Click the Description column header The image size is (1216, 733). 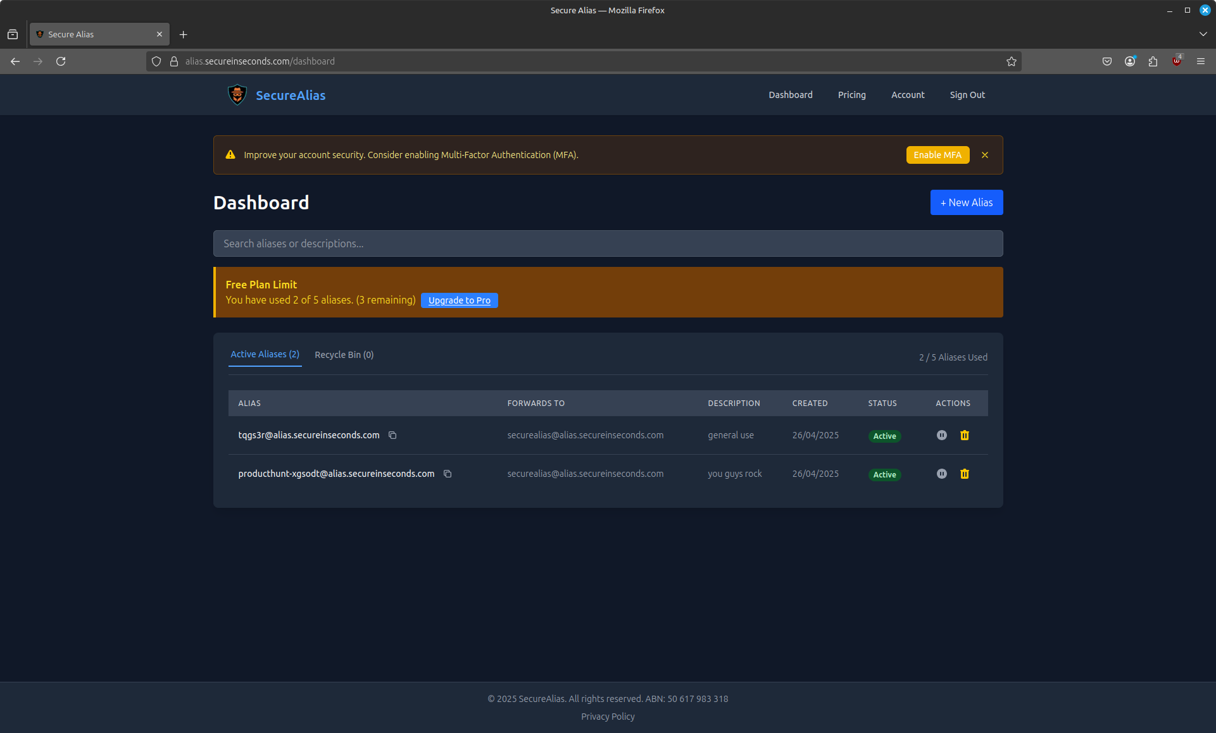734,403
